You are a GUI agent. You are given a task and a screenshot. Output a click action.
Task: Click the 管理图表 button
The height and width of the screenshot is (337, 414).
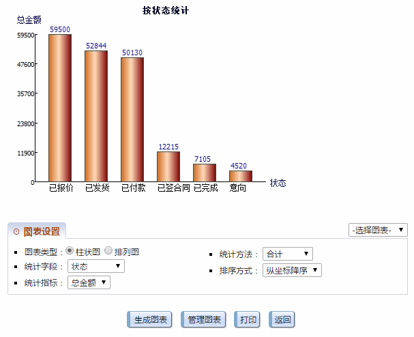(x=204, y=320)
